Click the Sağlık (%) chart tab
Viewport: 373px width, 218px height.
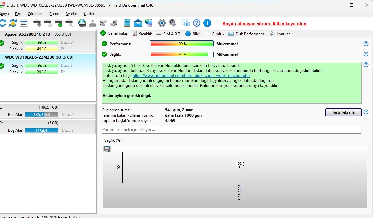click(113, 140)
